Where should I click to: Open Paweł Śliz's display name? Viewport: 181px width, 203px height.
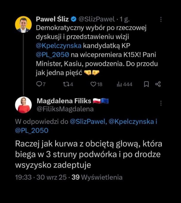click(52, 20)
